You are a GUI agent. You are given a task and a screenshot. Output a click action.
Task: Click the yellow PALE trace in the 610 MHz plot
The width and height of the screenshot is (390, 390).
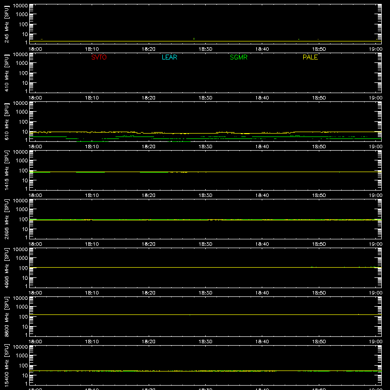coord(205,133)
